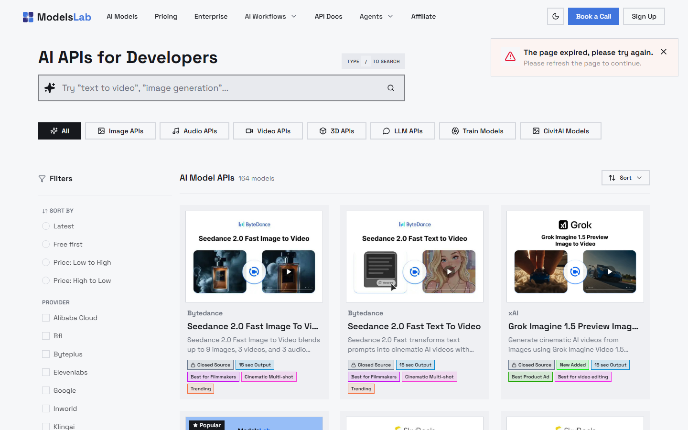Select the Latest sort option
The width and height of the screenshot is (688, 430).
[46, 226]
